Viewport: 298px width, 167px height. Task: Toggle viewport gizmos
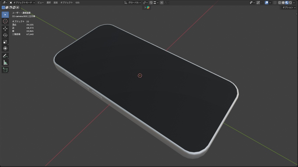258,2
